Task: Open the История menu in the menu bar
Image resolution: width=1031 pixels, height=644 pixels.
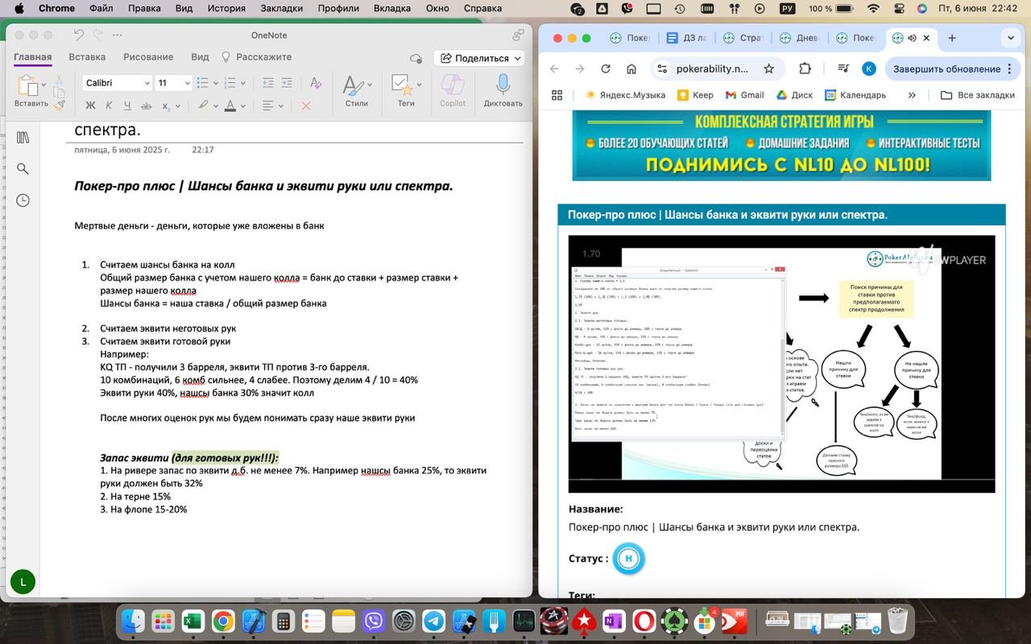Action: tap(226, 8)
